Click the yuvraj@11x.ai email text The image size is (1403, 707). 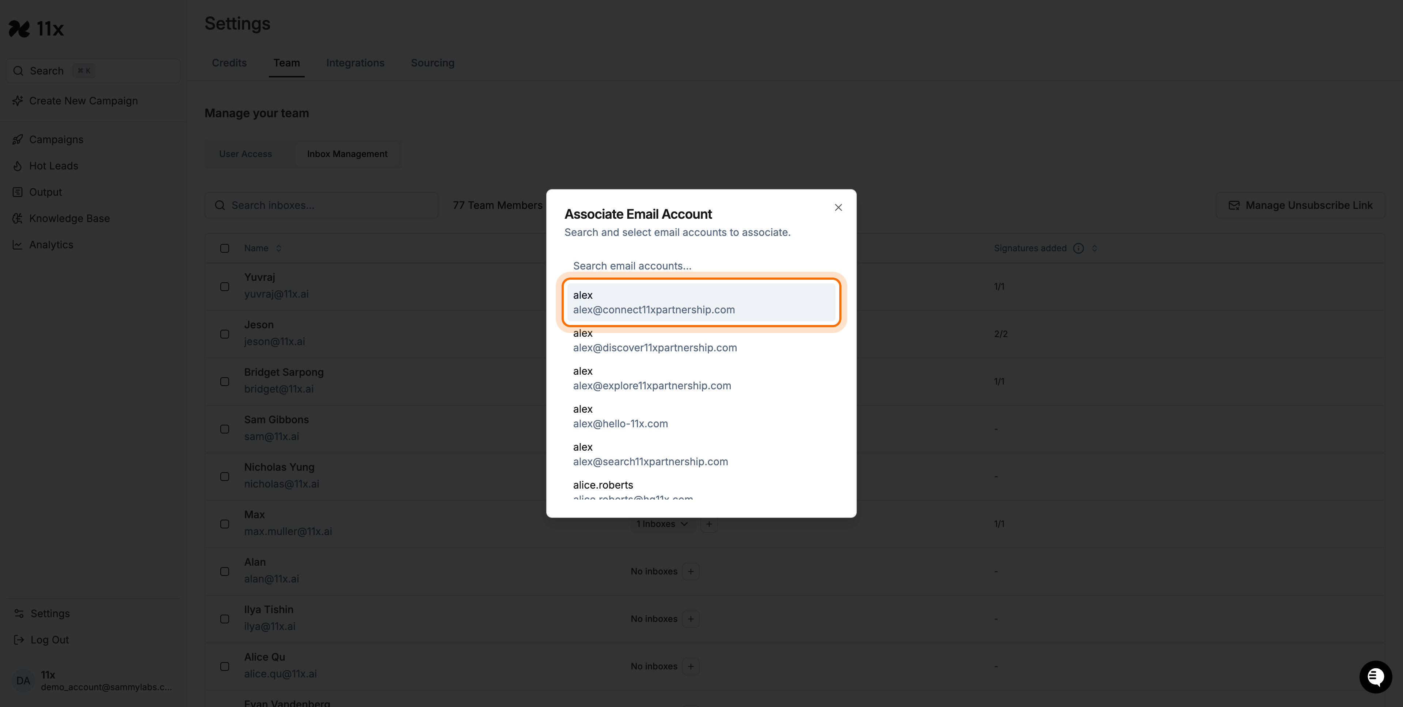tap(276, 294)
